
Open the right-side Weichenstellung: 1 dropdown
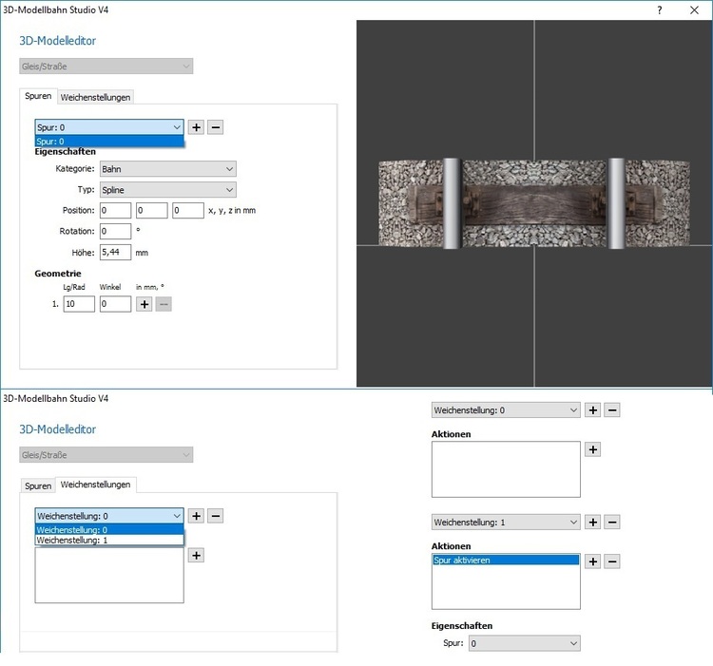[x=506, y=522]
